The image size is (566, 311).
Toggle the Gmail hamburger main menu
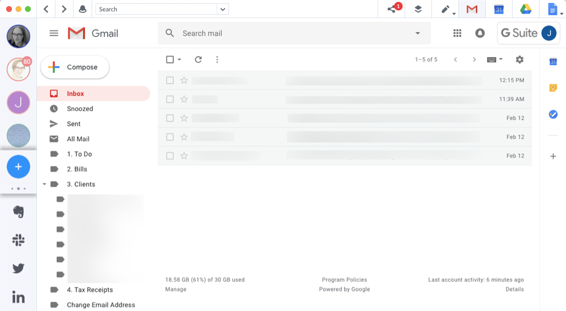(x=54, y=33)
